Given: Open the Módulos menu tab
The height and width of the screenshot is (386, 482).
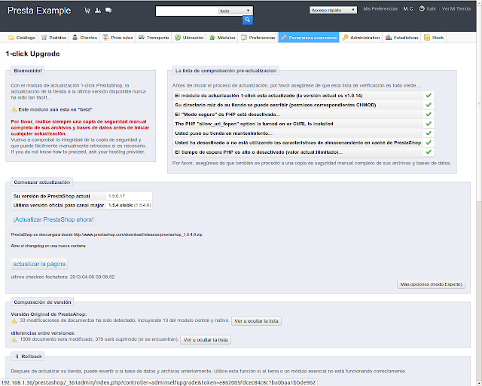Looking at the screenshot, I should [222, 38].
